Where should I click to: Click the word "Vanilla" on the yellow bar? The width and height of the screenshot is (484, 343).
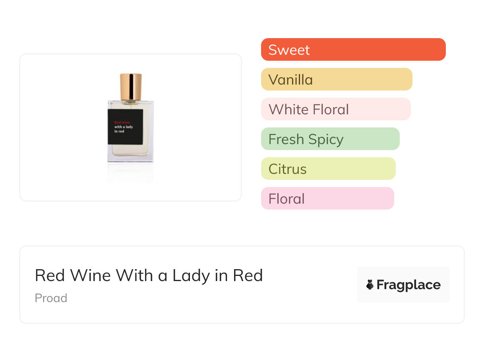[x=290, y=79]
